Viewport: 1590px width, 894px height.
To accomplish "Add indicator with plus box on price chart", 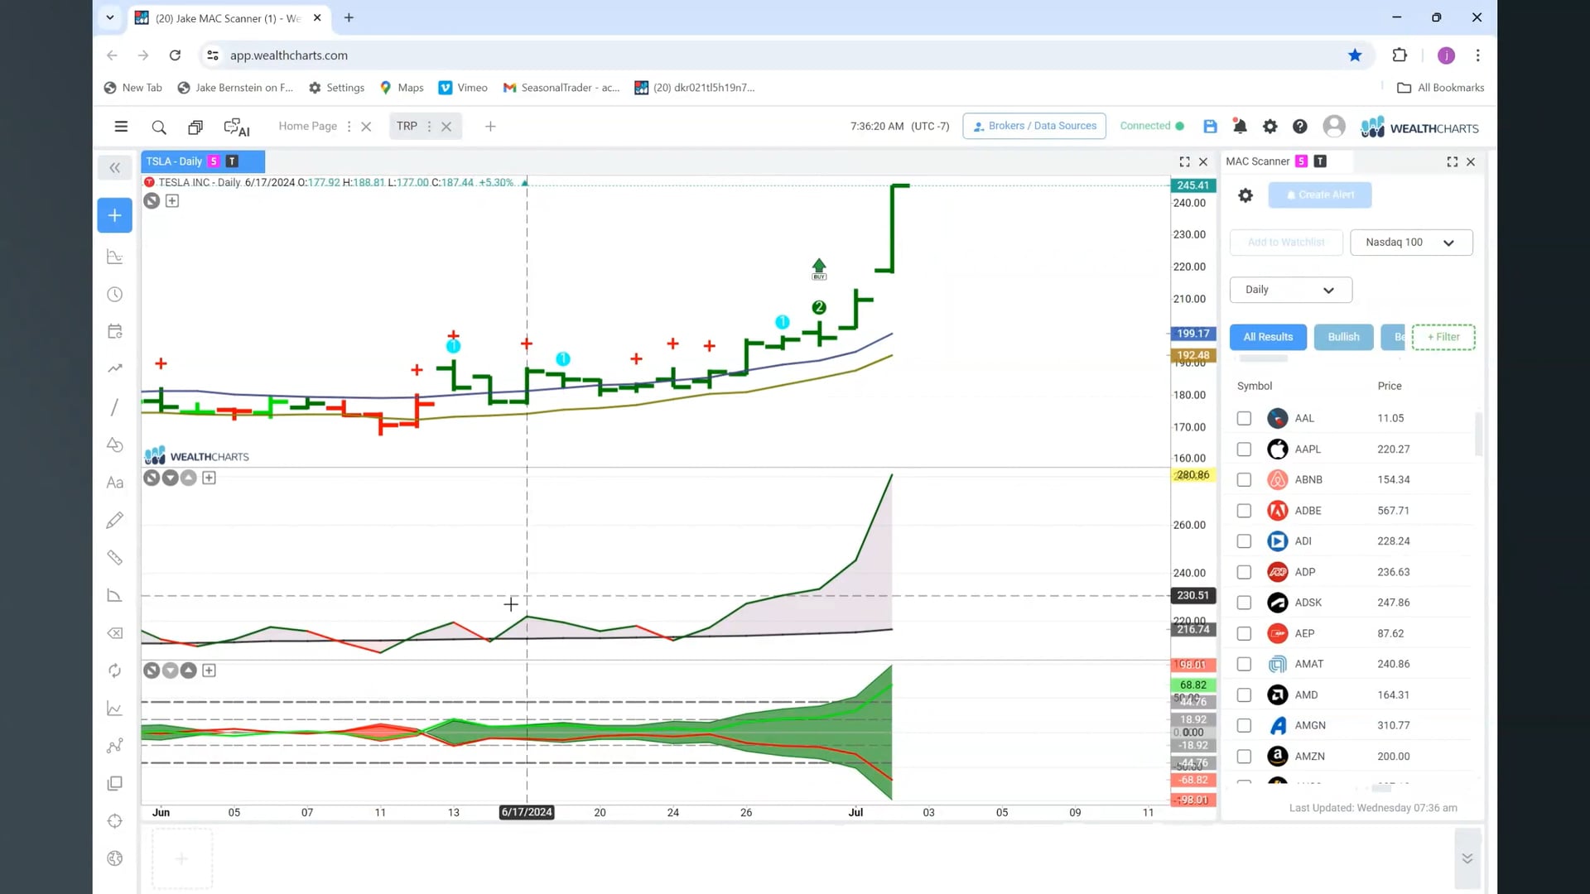I will pos(172,200).
